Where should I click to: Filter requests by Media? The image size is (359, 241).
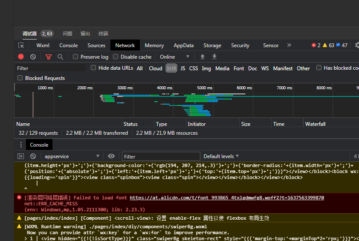(222, 68)
